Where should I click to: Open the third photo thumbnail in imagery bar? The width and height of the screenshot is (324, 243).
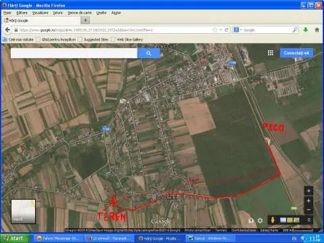pos(296,220)
